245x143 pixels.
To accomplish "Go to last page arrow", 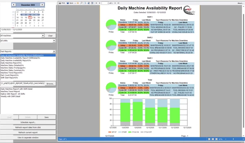I will point(119,3).
